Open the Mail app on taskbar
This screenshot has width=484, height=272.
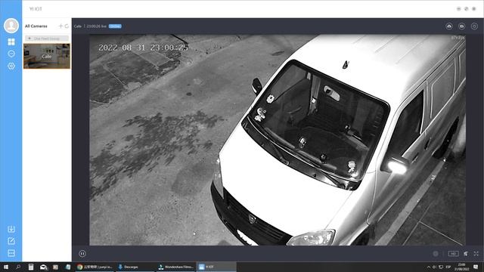tap(44, 267)
